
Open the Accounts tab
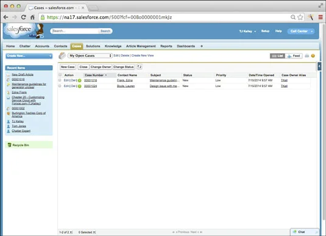tap(42, 46)
